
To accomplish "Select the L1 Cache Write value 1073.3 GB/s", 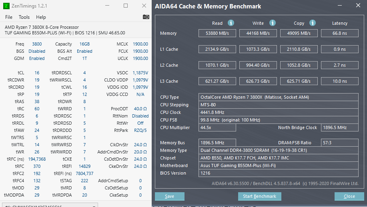I will coord(258,49).
